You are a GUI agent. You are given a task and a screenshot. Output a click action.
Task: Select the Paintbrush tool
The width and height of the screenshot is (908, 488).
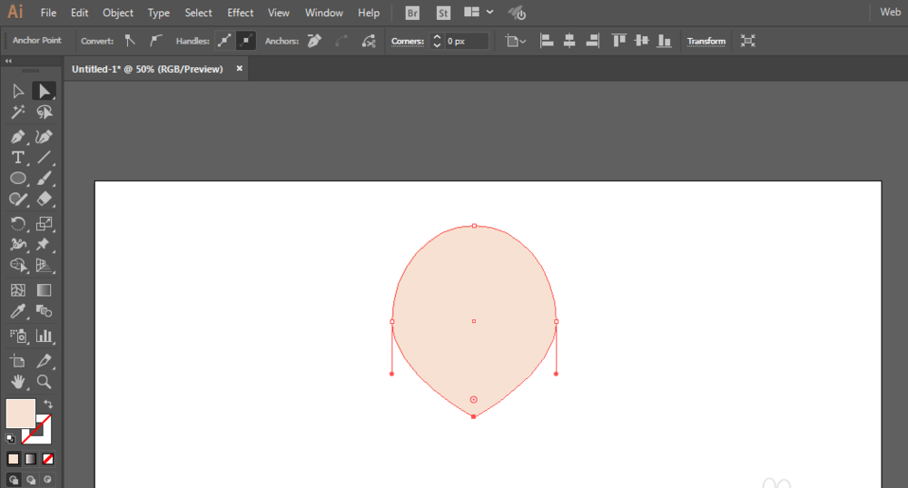pyautogui.click(x=44, y=179)
